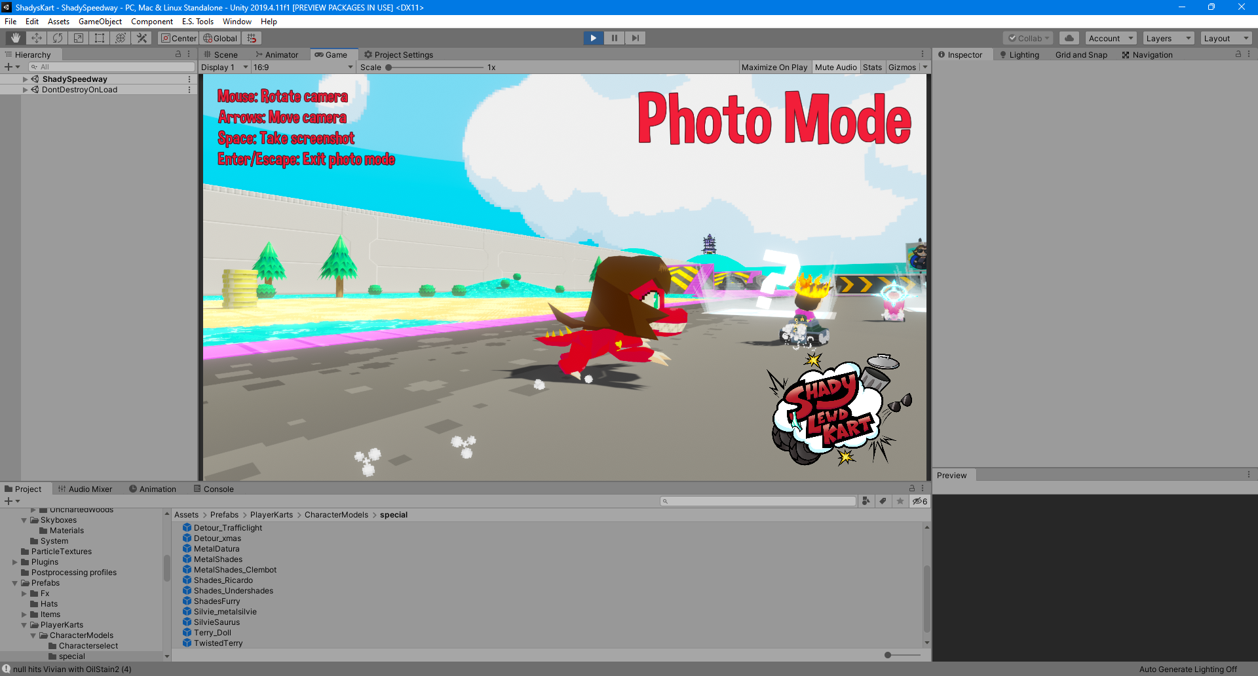Open the E.S. Tools menu

pyautogui.click(x=198, y=22)
